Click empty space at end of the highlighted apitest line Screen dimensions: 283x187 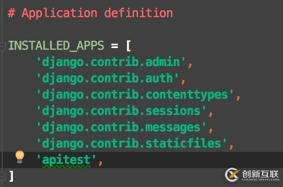click(194, 160)
